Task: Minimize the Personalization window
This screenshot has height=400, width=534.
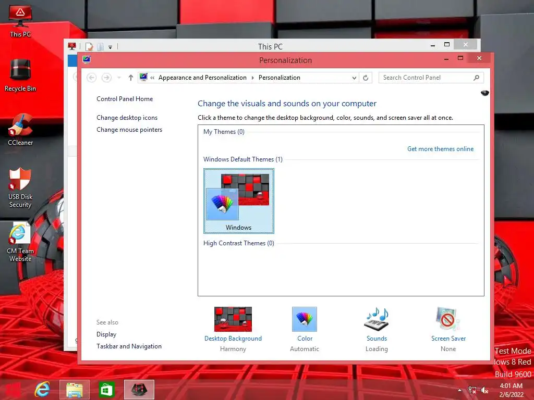Action: tap(446, 59)
